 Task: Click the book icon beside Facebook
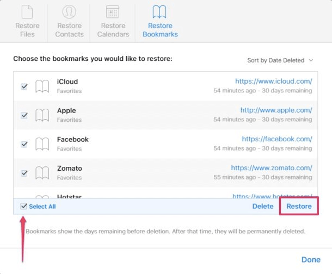click(42, 144)
